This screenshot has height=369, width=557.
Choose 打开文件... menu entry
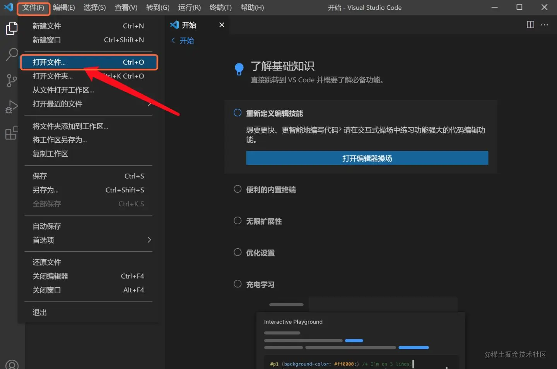point(89,62)
